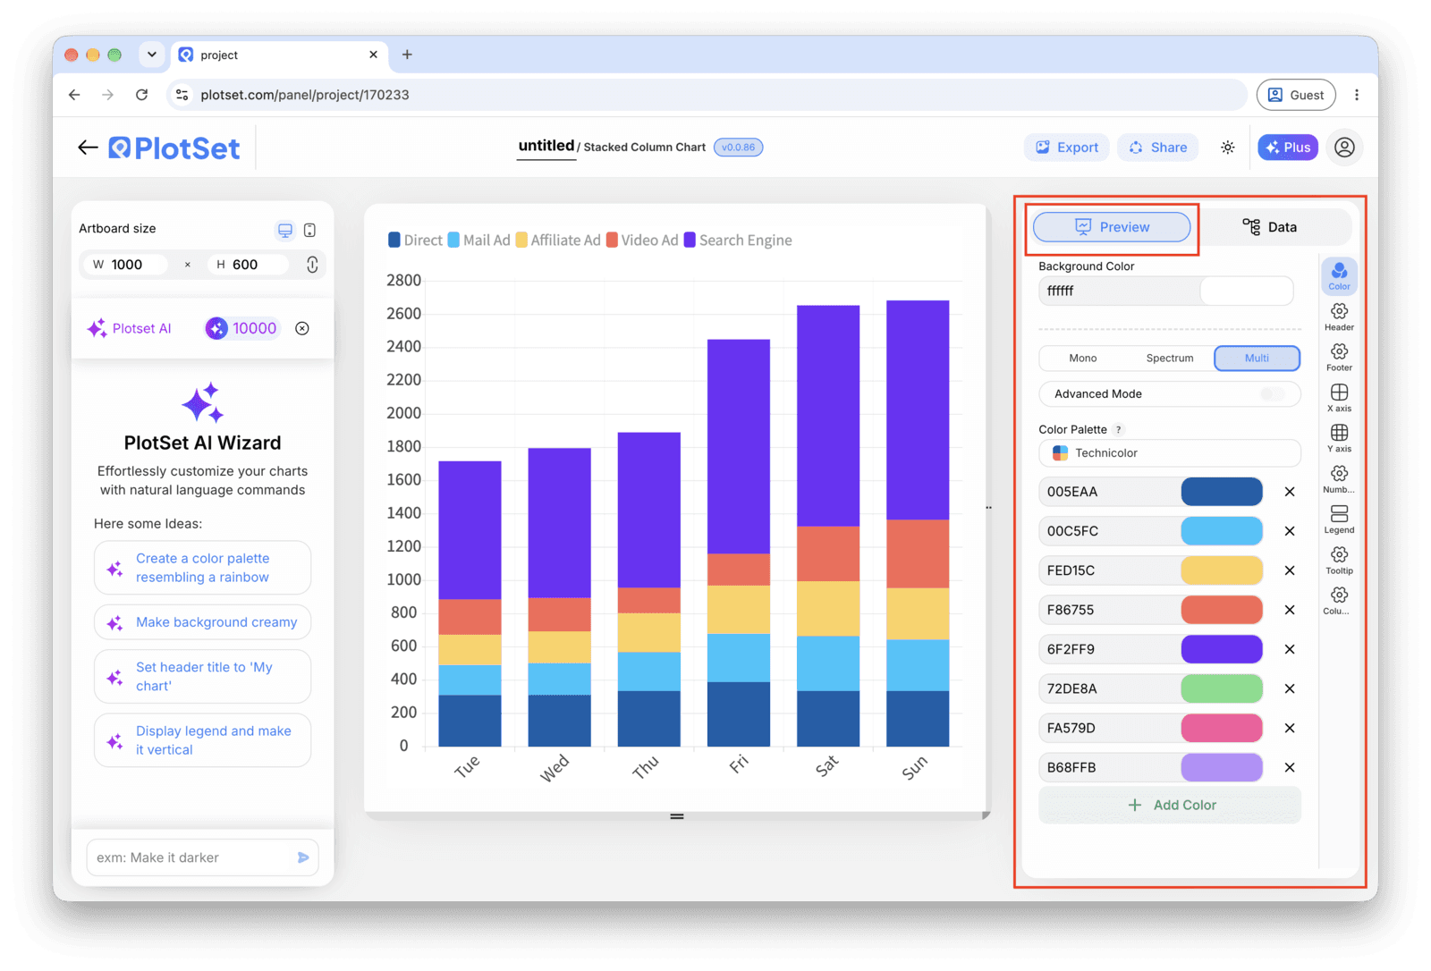
Task: Open the Guest profile menu
Action: pos(1296,95)
